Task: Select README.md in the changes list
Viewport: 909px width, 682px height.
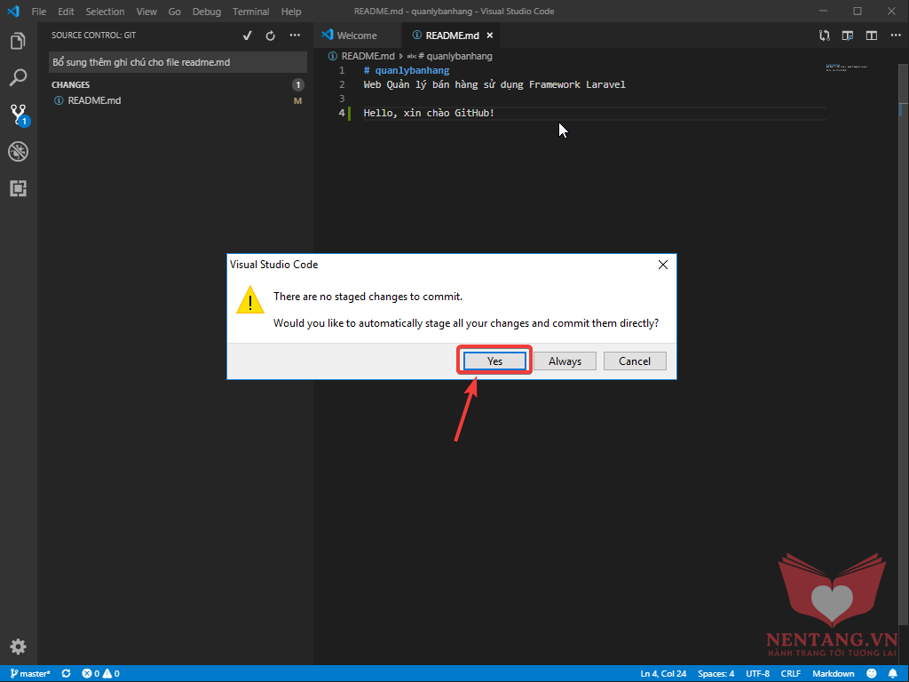Action: tap(94, 100)
